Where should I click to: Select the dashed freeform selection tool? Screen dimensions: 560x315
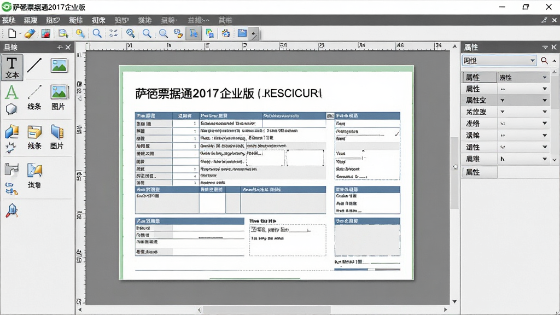tap(11, 148)
